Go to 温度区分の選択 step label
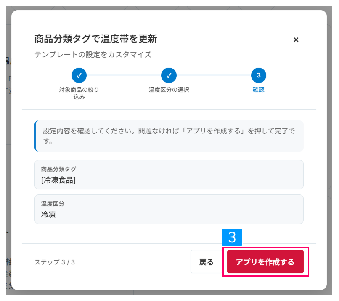339x301 pixels. pos(169,90)
